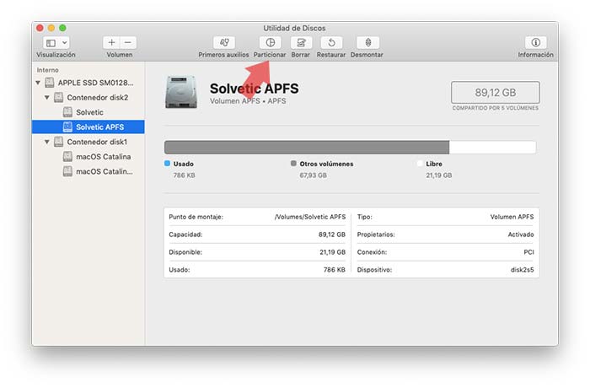Viewport: 590px width, 388px height.
Task: Click the Utilidad de Discos window title
Action: tap(294, 28)
